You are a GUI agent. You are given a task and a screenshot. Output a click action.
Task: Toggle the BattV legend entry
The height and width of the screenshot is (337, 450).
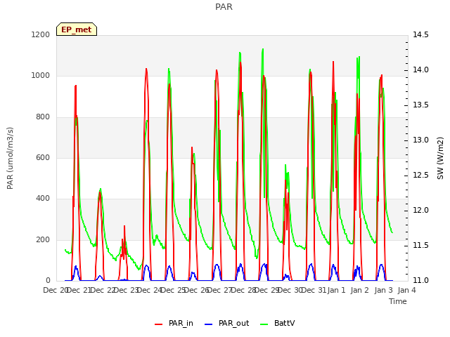pos(277,323)
